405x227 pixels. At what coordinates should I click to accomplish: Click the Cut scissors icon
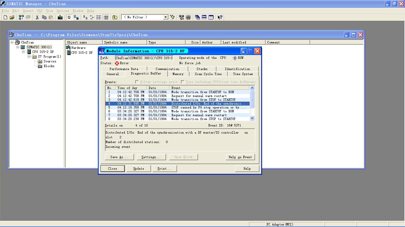coord(37,17)
